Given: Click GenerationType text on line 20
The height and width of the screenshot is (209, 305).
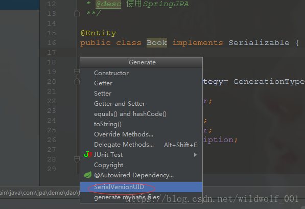Looking at the screenshot, I should 269,82.
